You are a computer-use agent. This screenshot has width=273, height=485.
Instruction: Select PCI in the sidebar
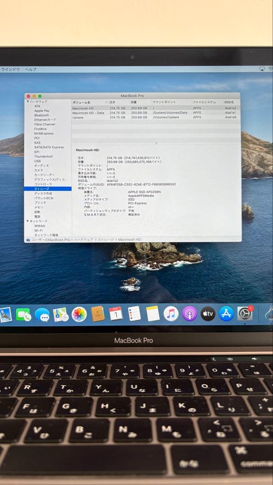pyautogui.click(x=37, y=138)
